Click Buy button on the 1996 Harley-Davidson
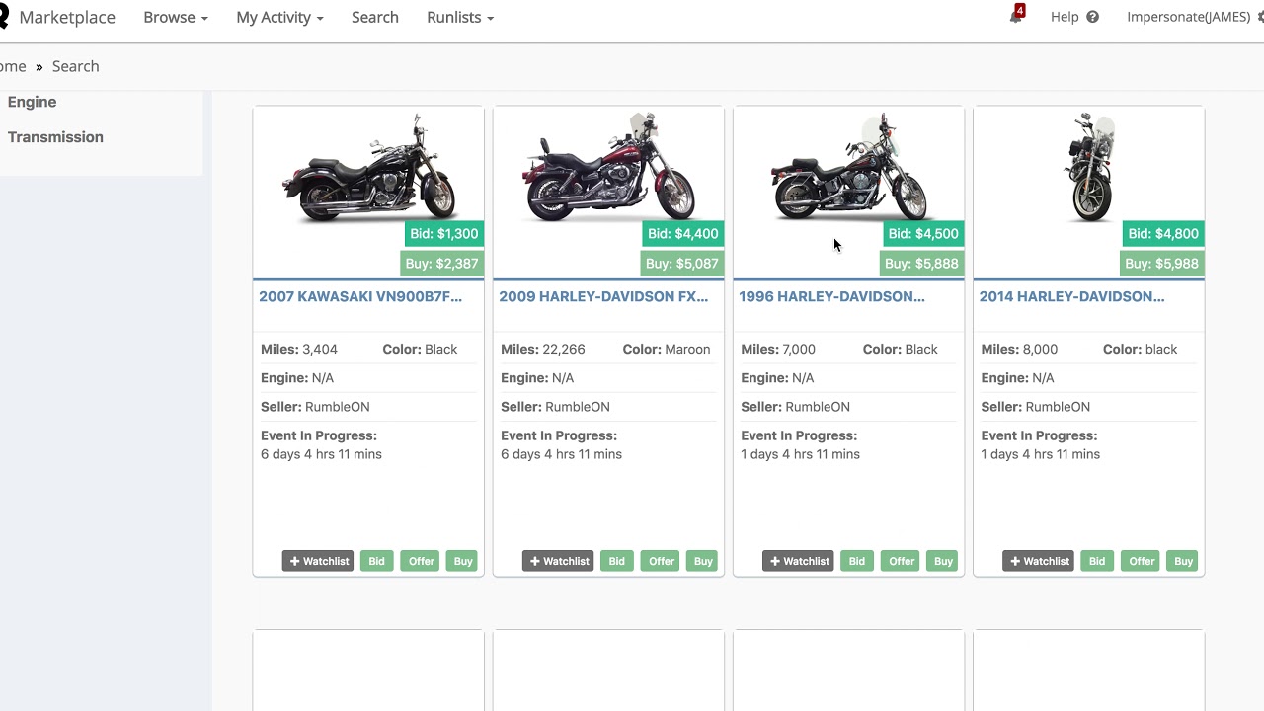 pyautogui.click(x=943, y=561)
